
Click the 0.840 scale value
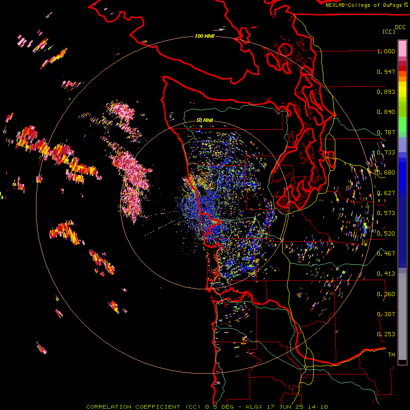(x=386, y=112)
